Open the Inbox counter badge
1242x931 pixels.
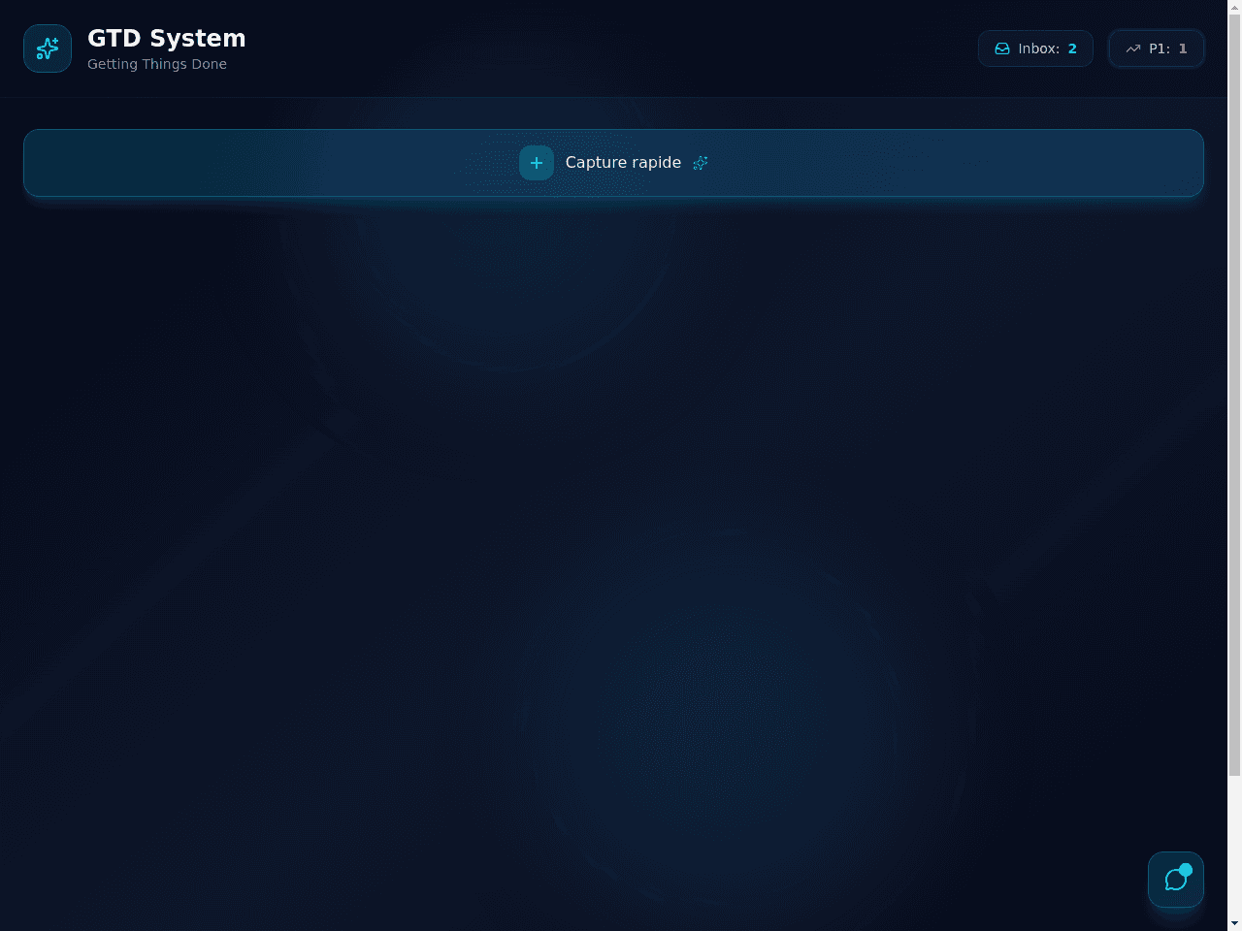(x=1035, y=48)
